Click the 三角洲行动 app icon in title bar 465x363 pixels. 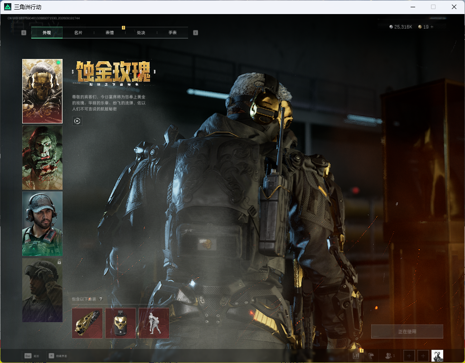(x=8, y=7)
